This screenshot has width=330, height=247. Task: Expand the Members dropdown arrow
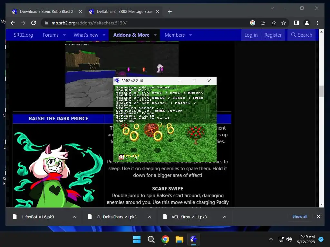click(190, 35)
